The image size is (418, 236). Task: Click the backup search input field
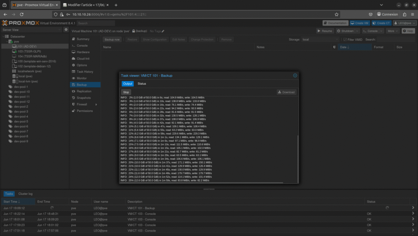coord(395,40)
